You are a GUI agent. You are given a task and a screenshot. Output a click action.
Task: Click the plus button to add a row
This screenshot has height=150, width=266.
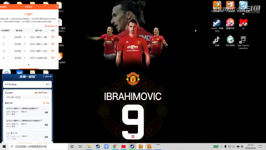pyautogui.click(x=29, y=65)
